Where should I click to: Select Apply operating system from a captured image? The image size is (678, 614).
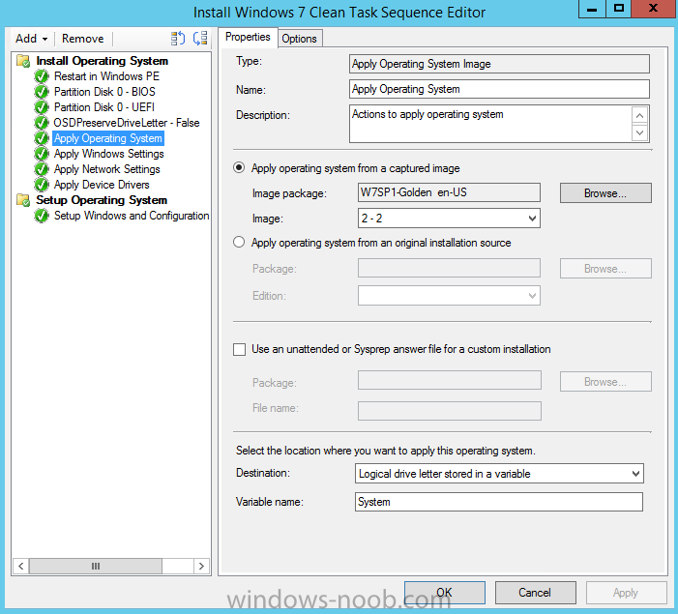(239, 168)
